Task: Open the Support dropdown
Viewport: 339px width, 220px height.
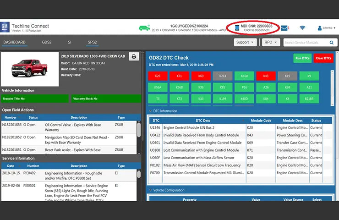Action: 246,42
